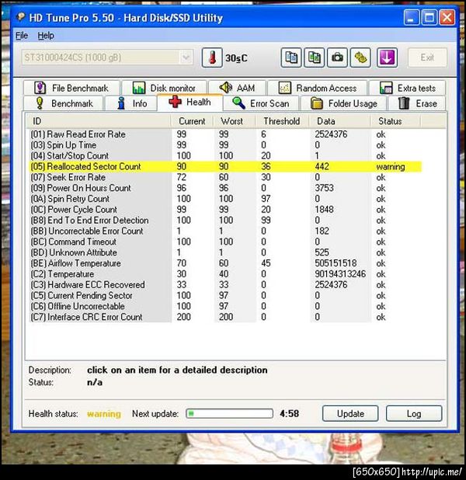Image resolution: width=466 pixels, height=480 pixels.
Task: Switch to the Folder Usage tab
Action: coord(343,103)
